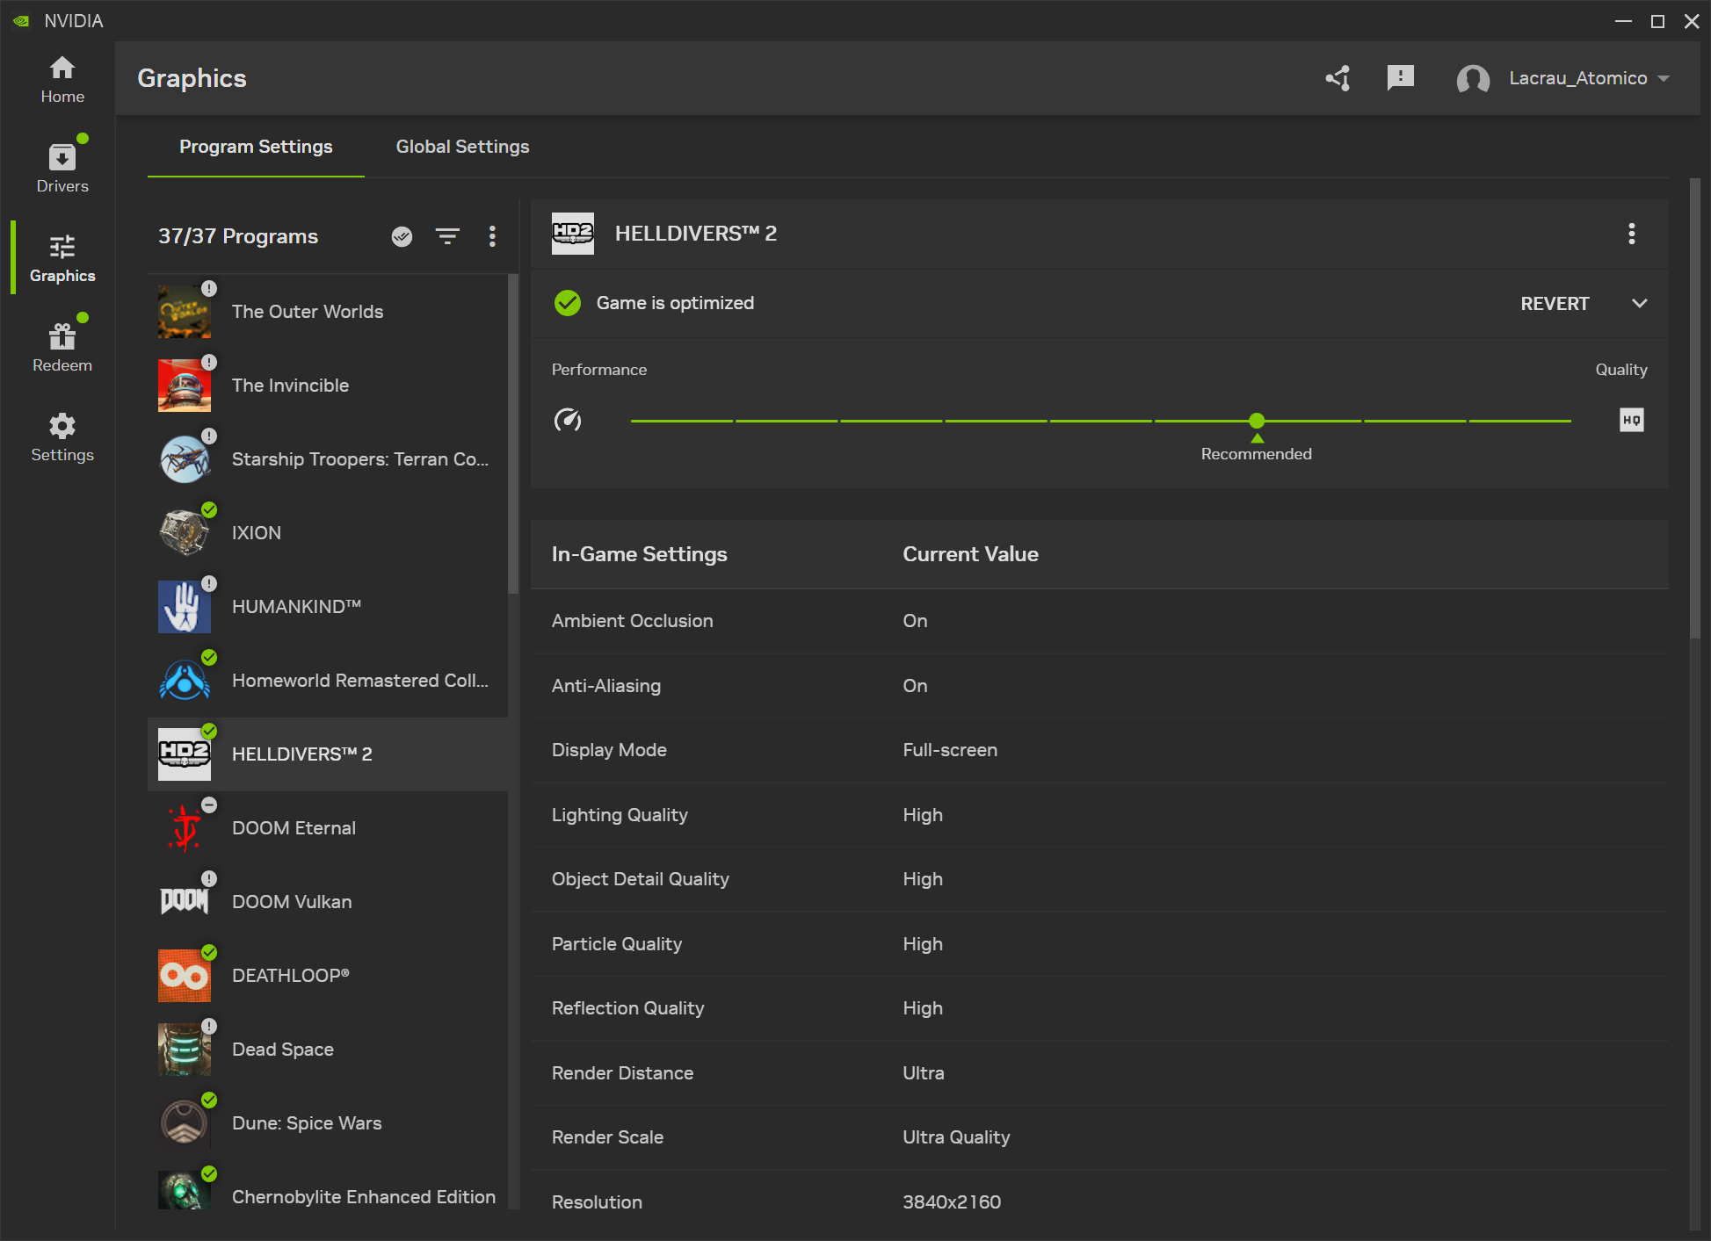Click the program list scrollbar

coord(513,434)
